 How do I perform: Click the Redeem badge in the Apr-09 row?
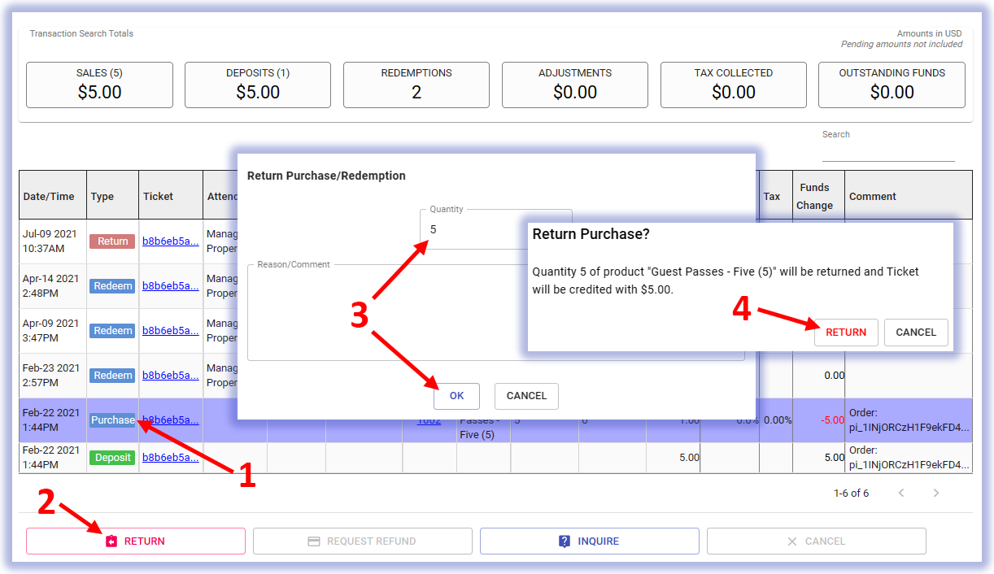tap(112, 331)
